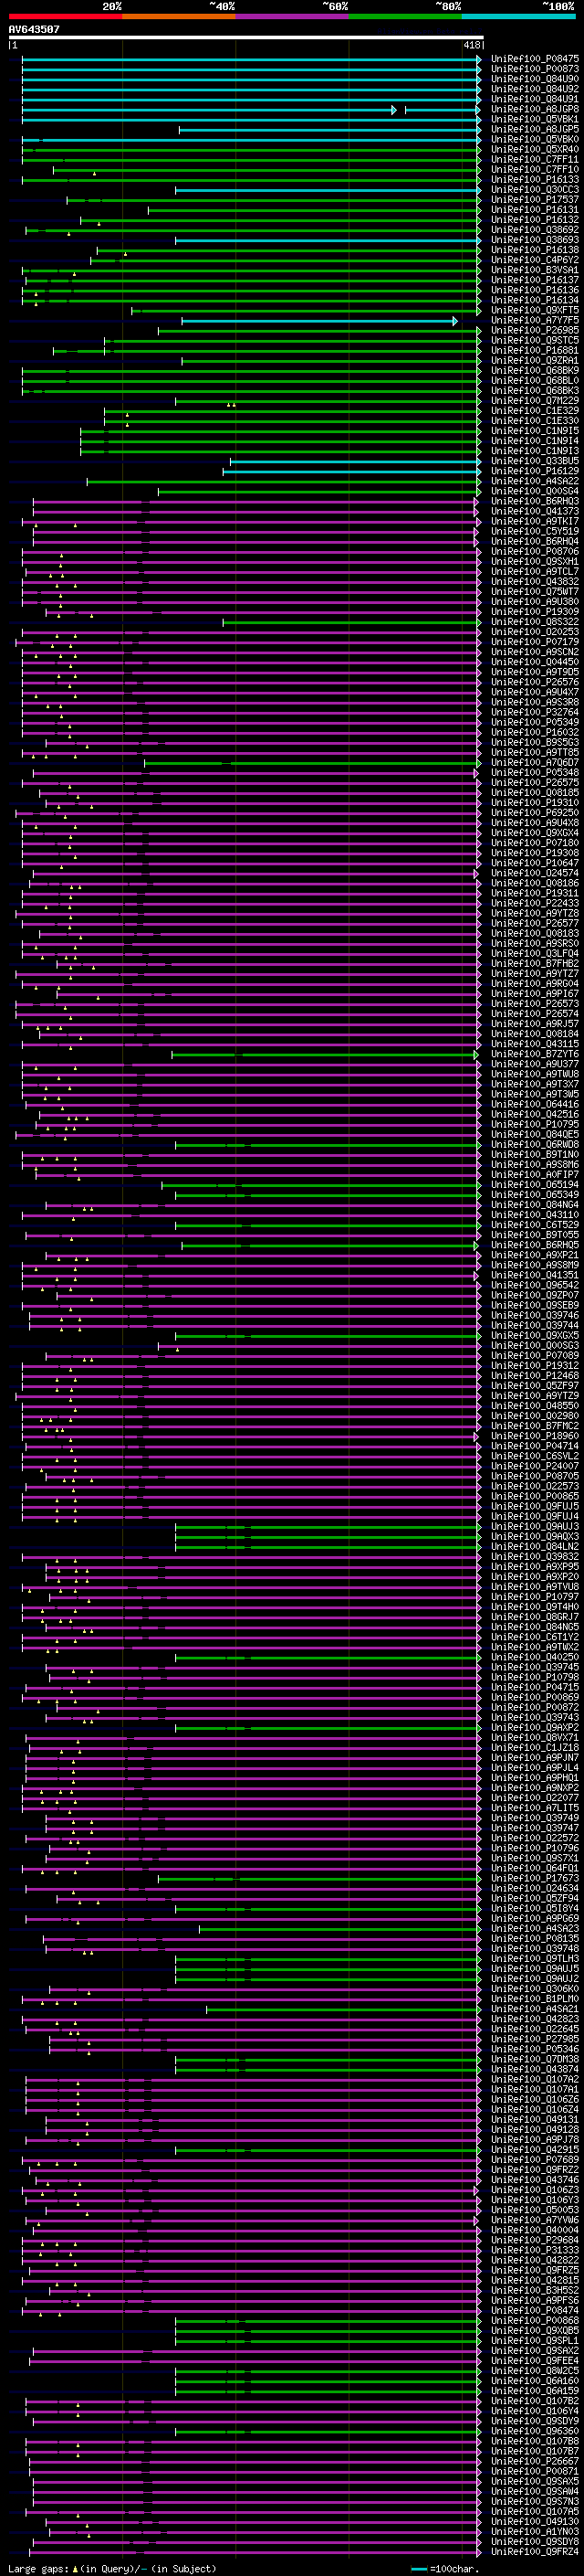
Task: Select hit UniRef100_P32764
Action: click(x=534, y=712)
